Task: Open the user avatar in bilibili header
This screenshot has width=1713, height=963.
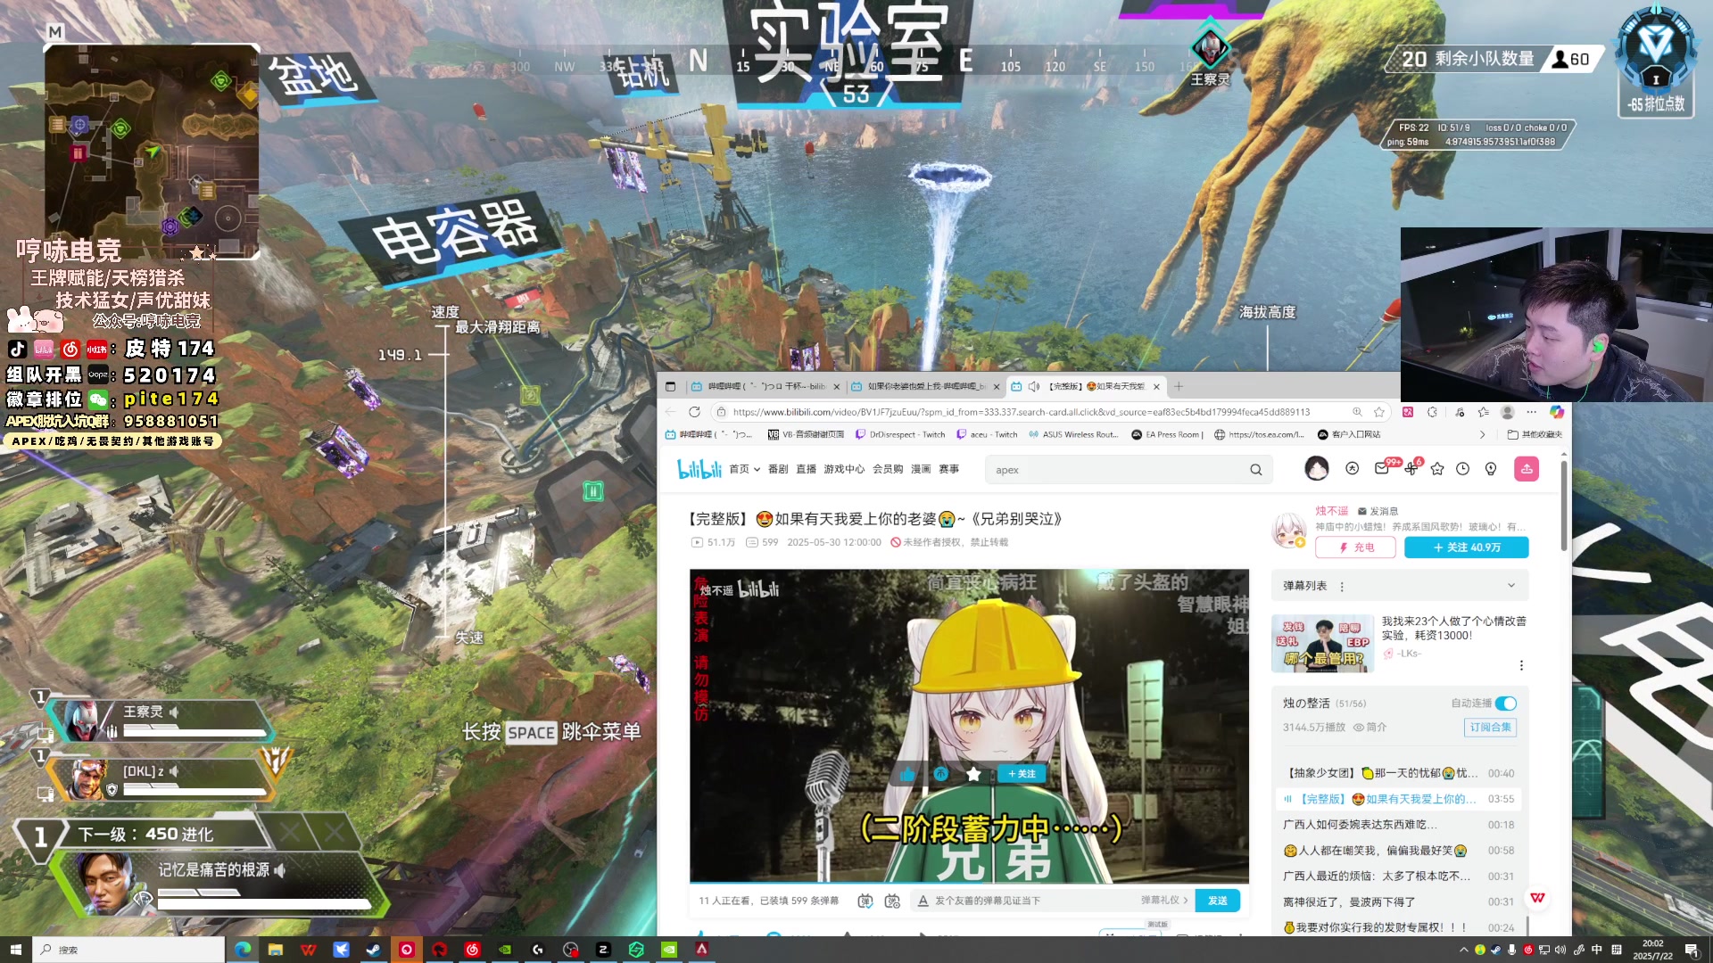Action: click(1317, 468)
